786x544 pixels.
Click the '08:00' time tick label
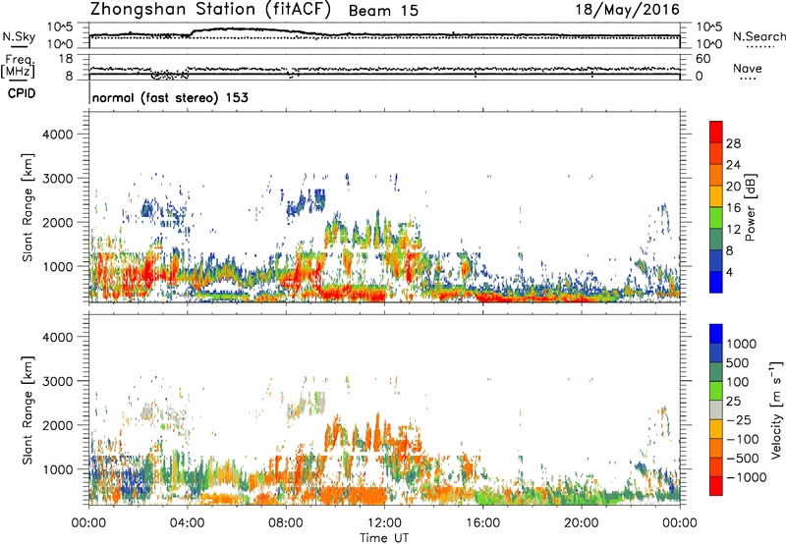tap(286, 523)
